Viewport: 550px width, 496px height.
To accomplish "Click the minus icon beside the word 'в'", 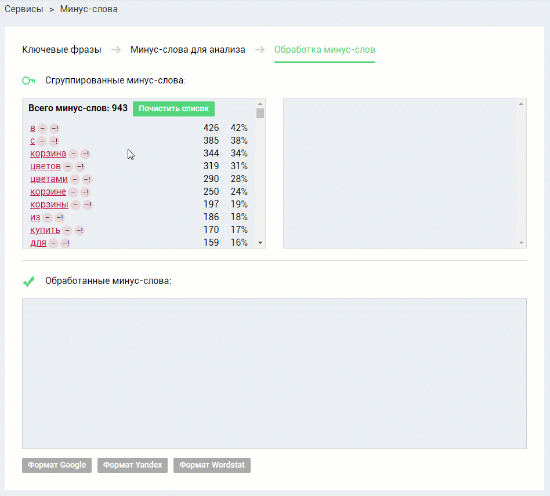I will click(x=42, y=129).
